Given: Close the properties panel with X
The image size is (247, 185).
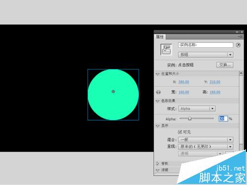Looking at the screenshot, I should pyautogui.click(x=242, y=32).
